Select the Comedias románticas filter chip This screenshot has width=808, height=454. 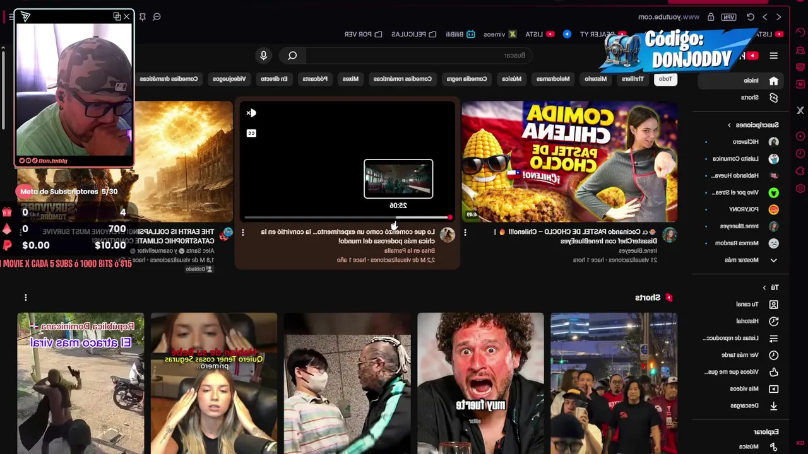click(x=402, y=79)
